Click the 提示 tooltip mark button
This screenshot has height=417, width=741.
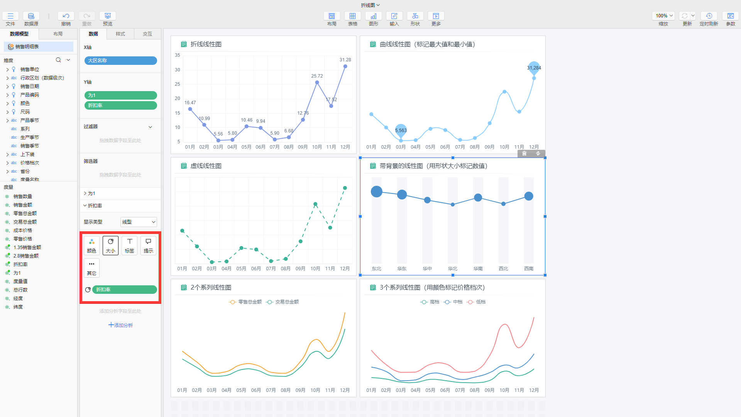[149, 246]
